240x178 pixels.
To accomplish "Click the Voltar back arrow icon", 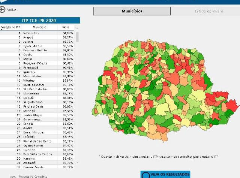I will click(x=3, y=10).
